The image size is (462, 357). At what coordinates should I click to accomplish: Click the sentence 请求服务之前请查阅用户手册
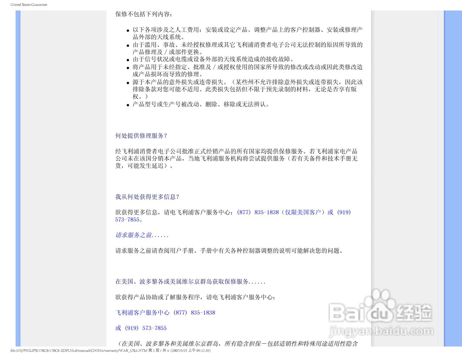229,251
